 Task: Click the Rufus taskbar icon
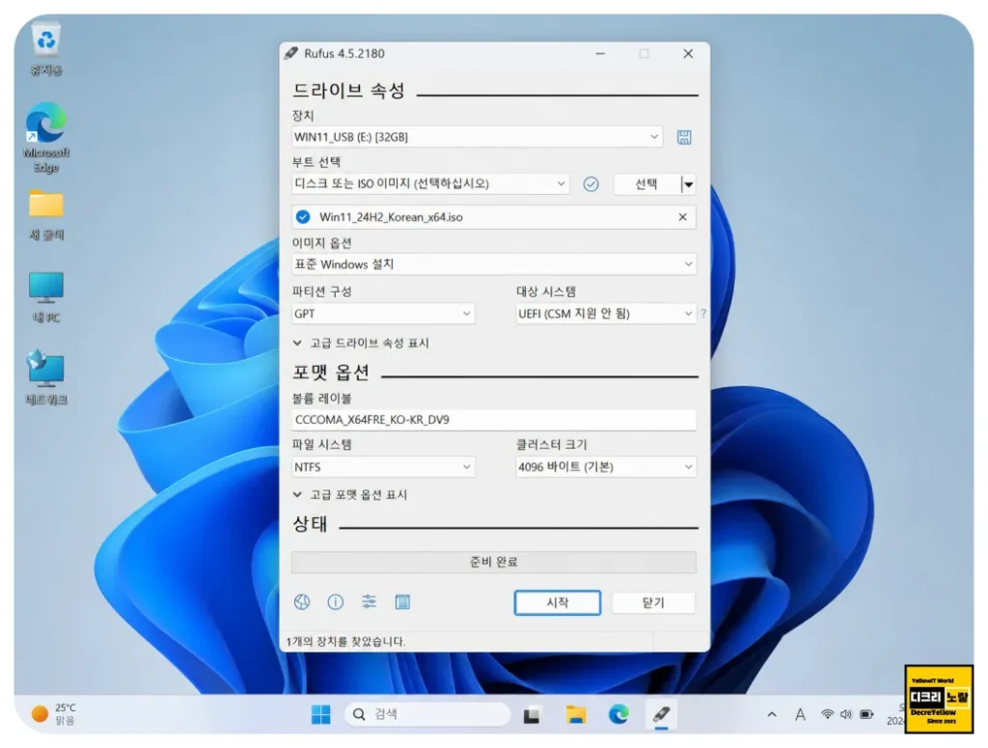pos(661,714)
